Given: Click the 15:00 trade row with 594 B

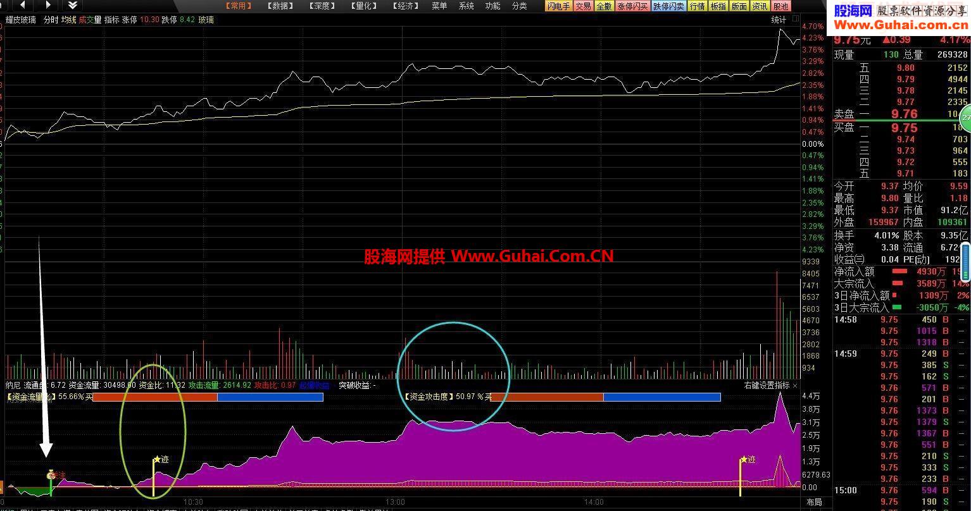Looking at the screenshot, I should (901, 491).
